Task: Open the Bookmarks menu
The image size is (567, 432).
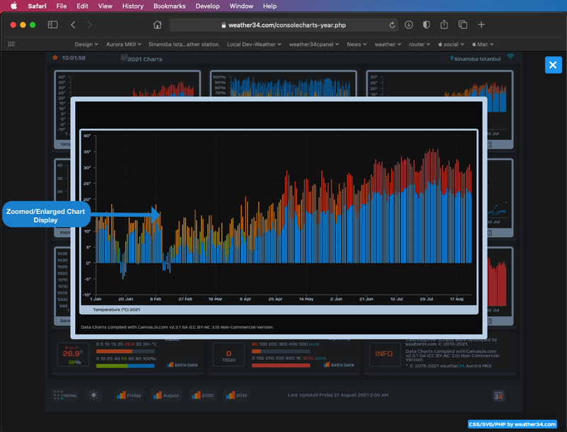Action: pos(169,6)
